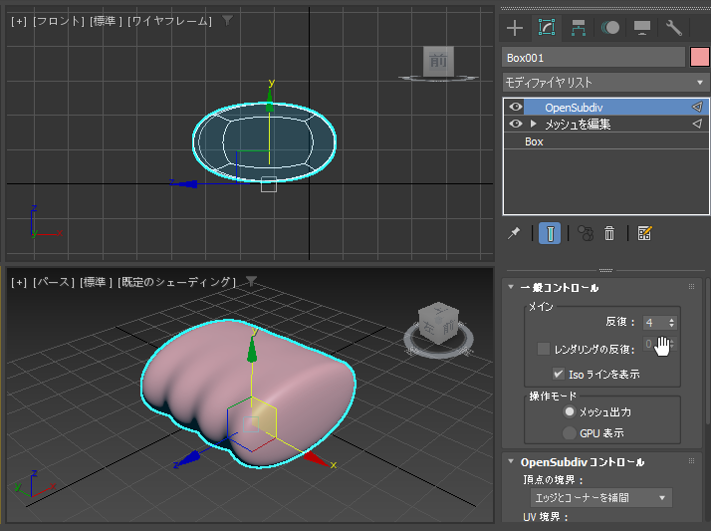Toggle メッシュを編集 modifier visibility eye

pos(516,124)
